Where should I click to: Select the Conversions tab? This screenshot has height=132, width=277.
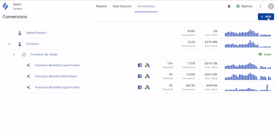click(146, 6)
